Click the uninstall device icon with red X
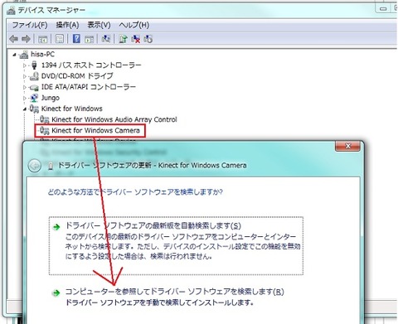 (136, 39)
